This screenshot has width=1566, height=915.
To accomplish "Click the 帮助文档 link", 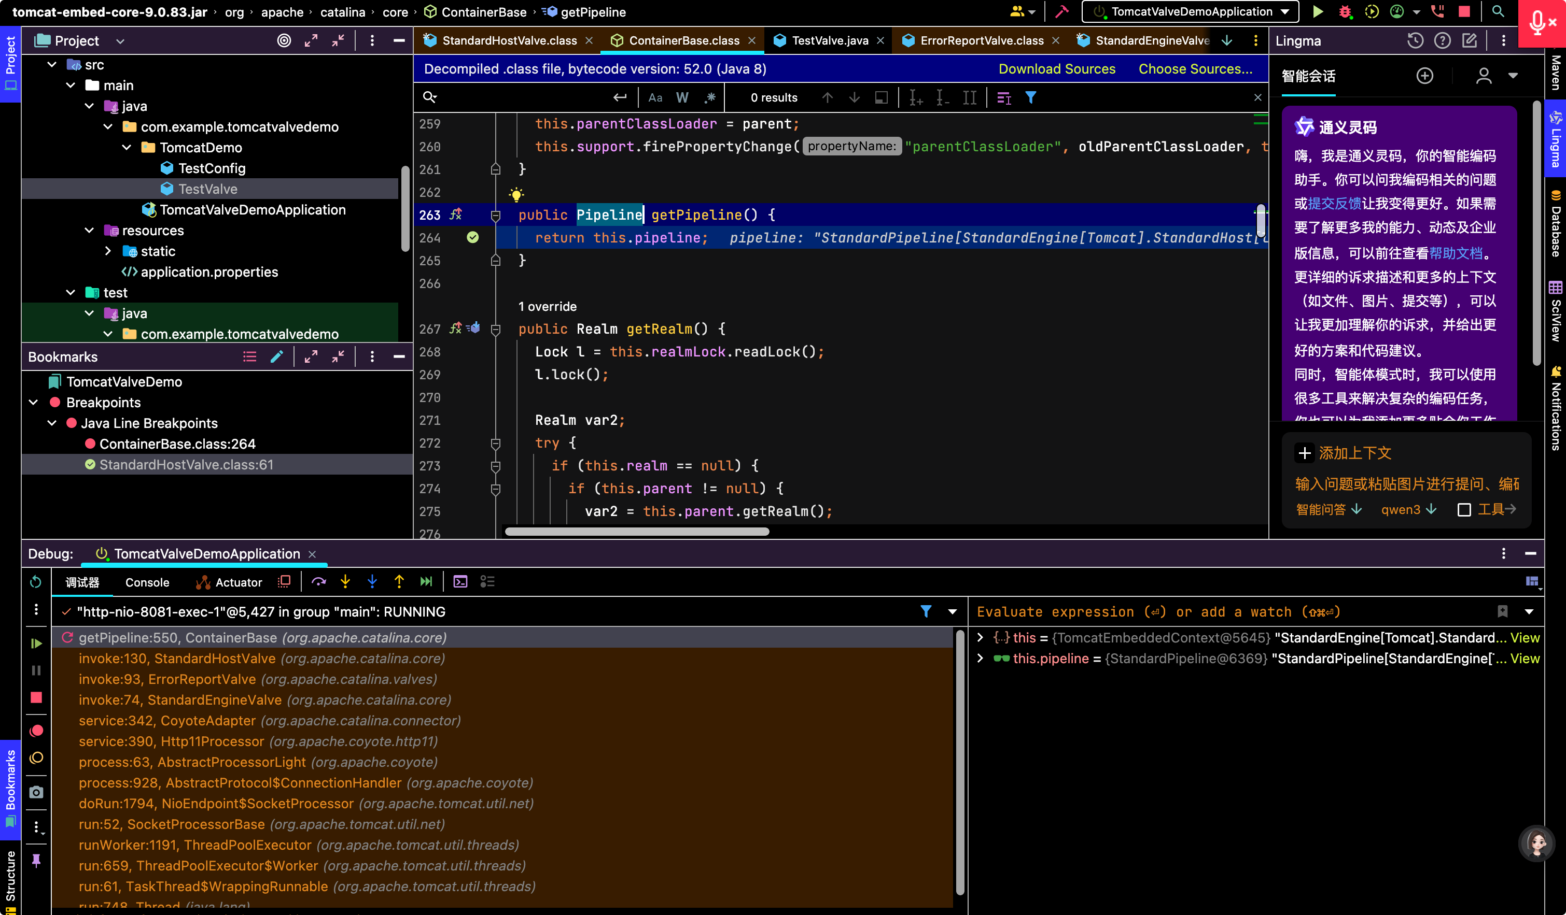I will pos(1456,253).
